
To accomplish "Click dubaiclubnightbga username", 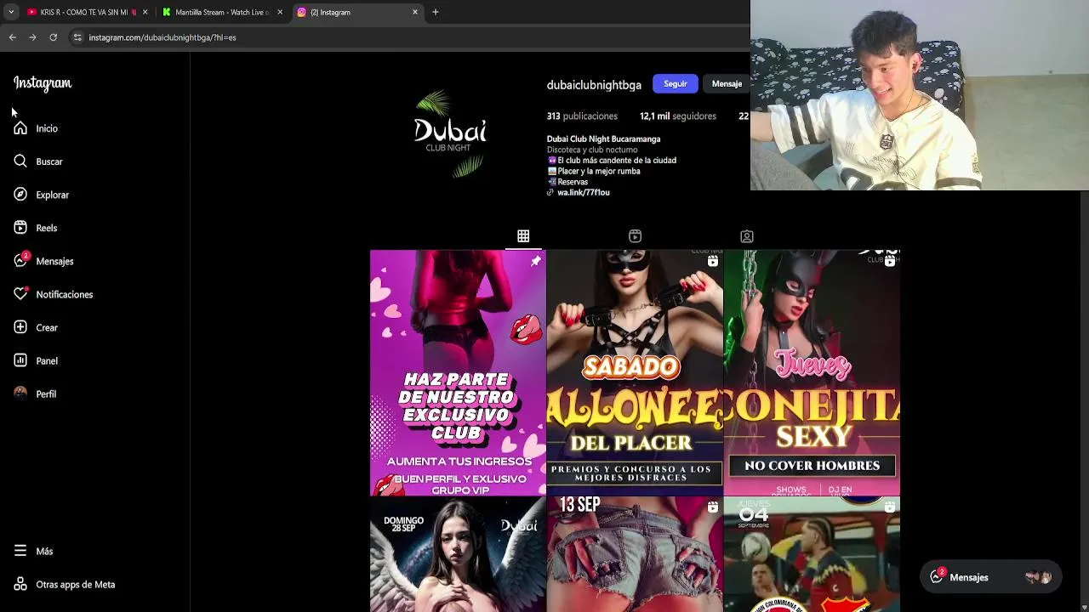I will pos(594,85).
